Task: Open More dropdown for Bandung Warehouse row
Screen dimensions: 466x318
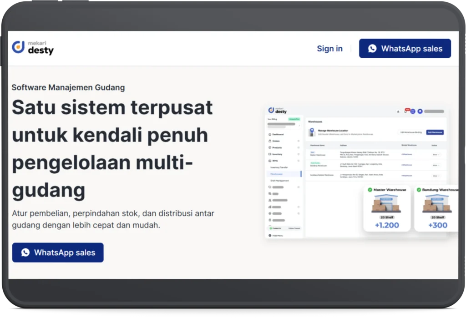Action: pyautogui.click(x=436, y=165)
